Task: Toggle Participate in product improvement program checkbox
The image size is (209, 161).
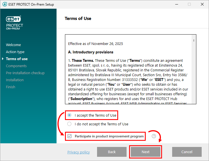Action: (x=69, y=136)
